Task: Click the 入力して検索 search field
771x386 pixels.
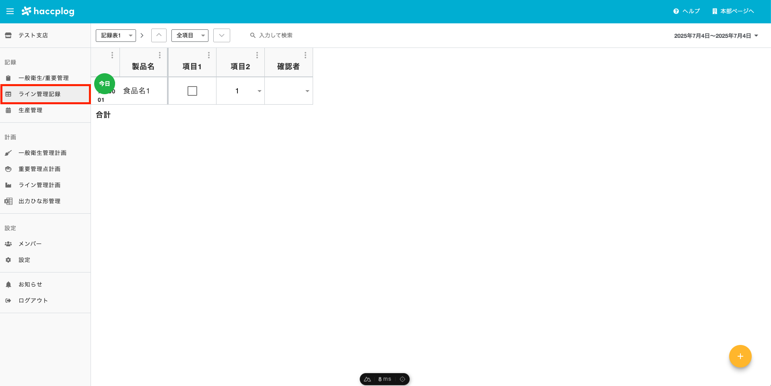Action: click(x=276, y=35)
